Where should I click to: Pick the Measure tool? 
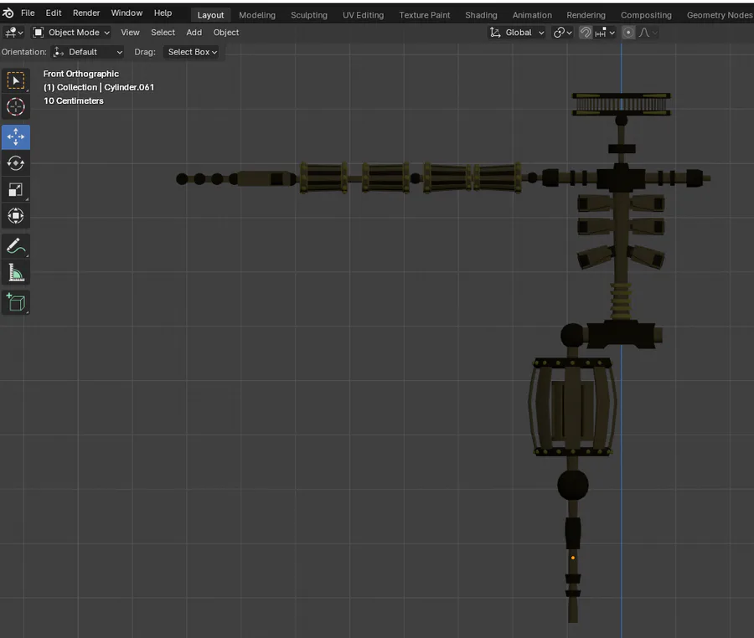pos(16,273)
